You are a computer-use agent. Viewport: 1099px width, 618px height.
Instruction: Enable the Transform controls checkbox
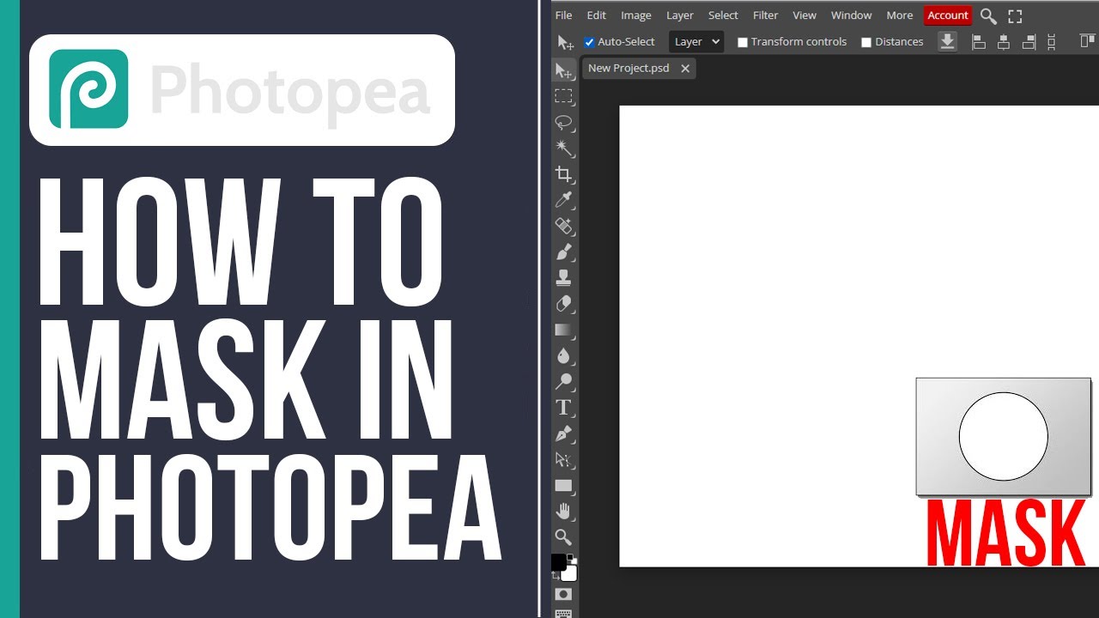[x=743, y=42]
